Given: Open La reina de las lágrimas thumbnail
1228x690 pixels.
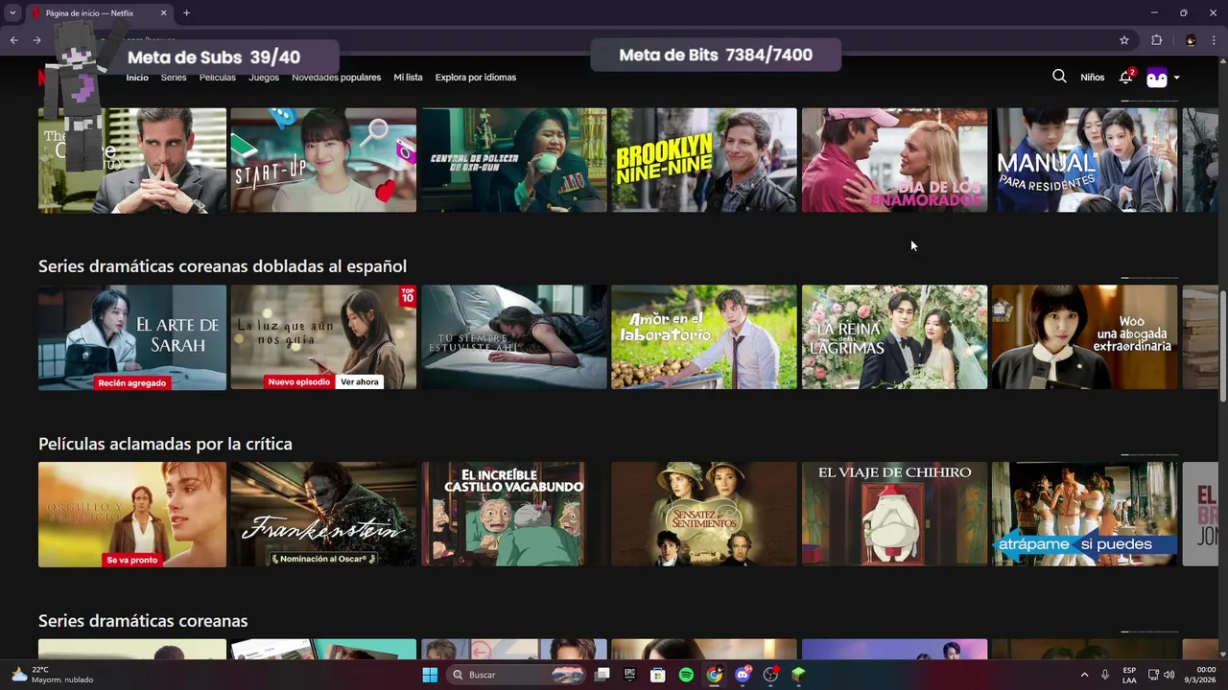Looking at the screenshot, I should (x=894, y=337).
